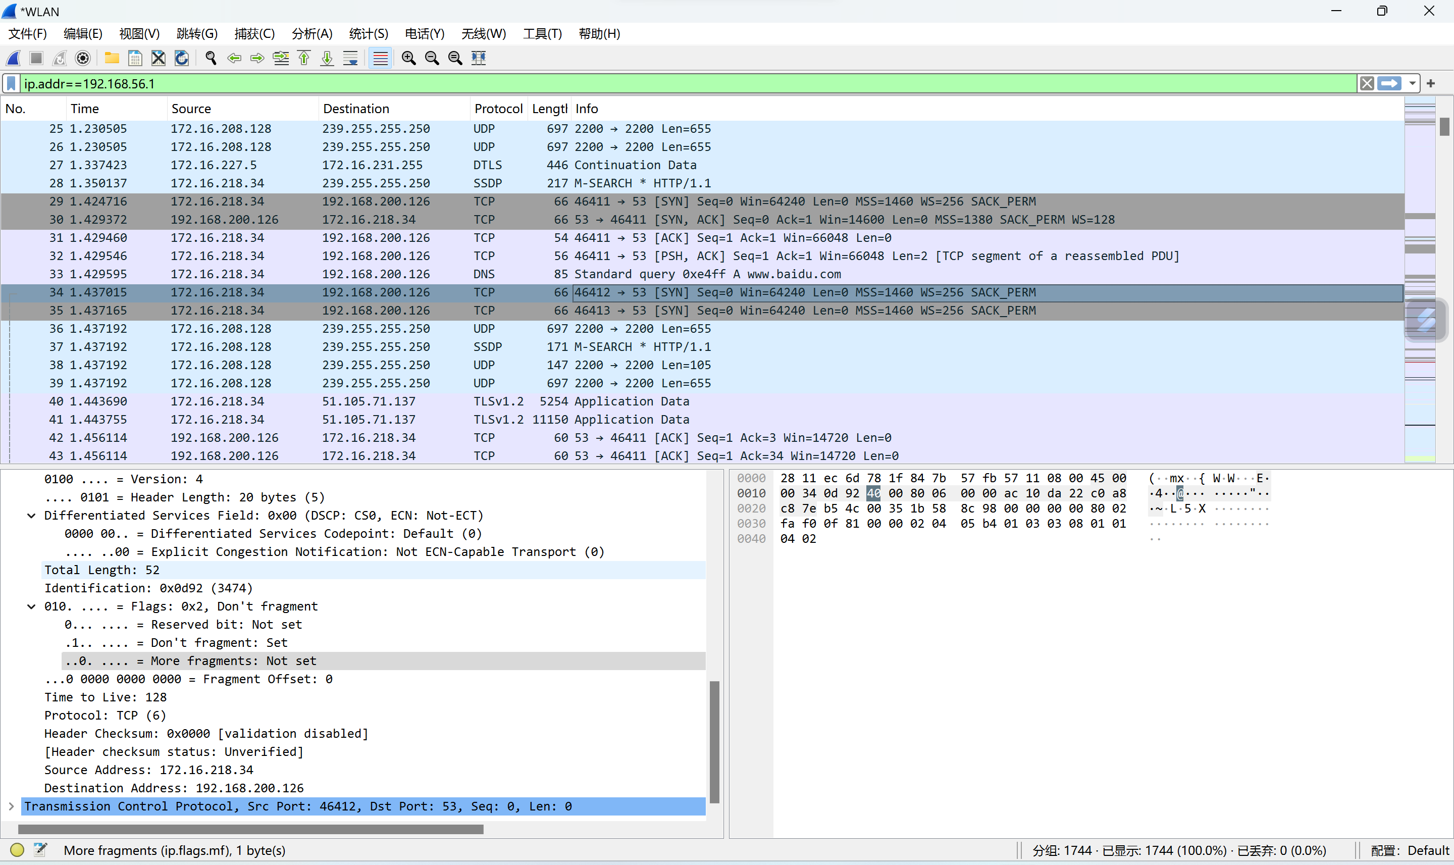This screenshot has width=1454, height=865.
Task: Select packet 27 DTLS Continuation Data
Action: click(x=702, y=165)
